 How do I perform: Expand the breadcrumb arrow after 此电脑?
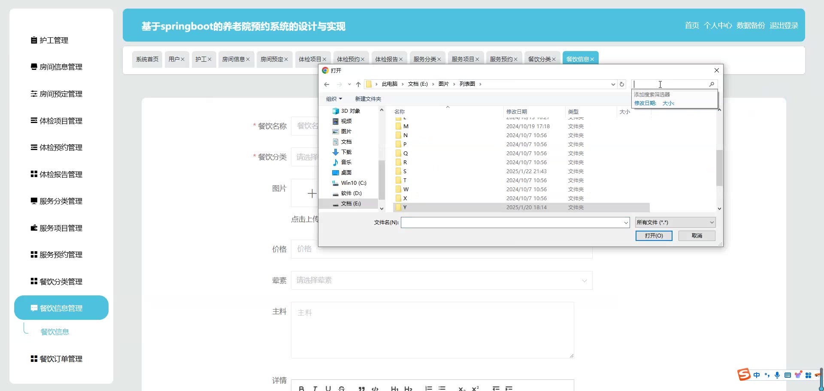click(403, 84)
